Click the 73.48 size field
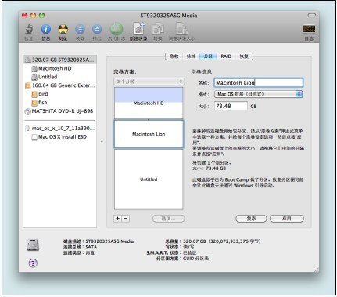Screen dimensions: 337x297 pos(231,106)
